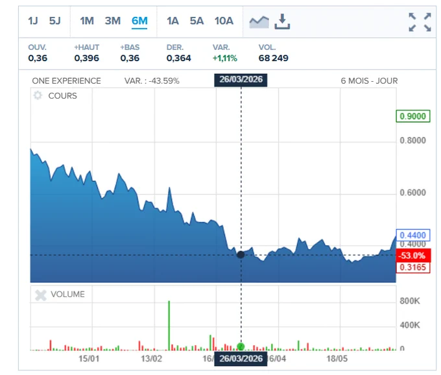Select the 5J five-day period
This screenshot has height=375, width=441.
[55, 21]
